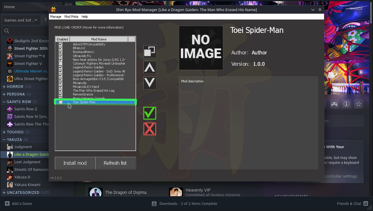Disable the Ultrawide Fix mod checkbox
This screenshot has height=211, width=373.
61,56
